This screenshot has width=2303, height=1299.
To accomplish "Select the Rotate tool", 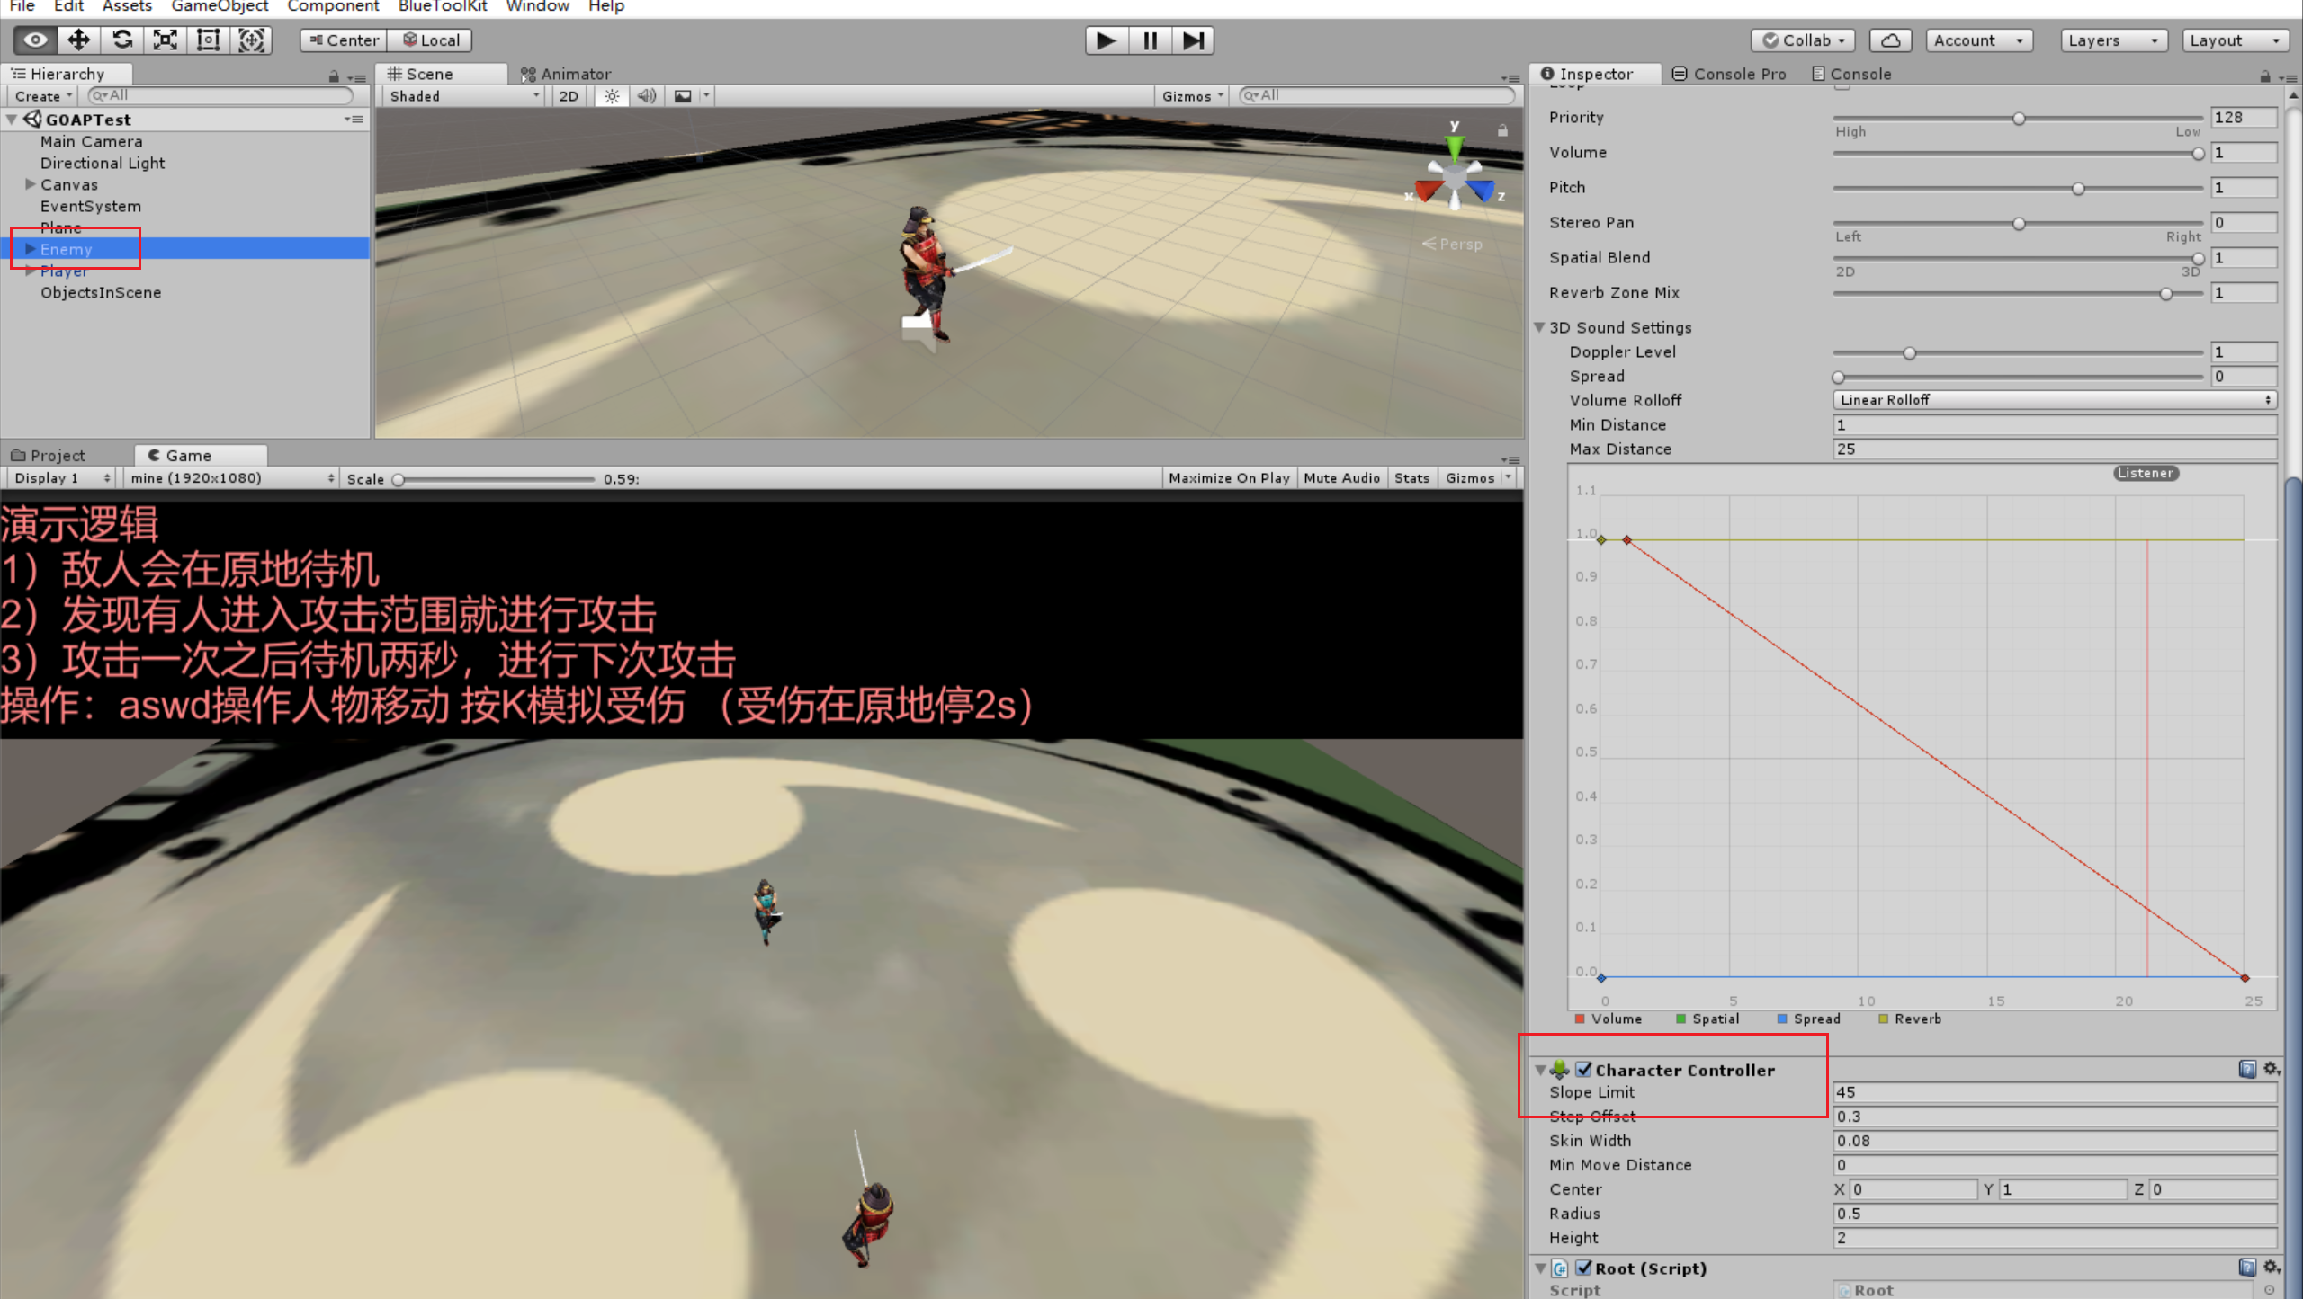I will 121,40.
